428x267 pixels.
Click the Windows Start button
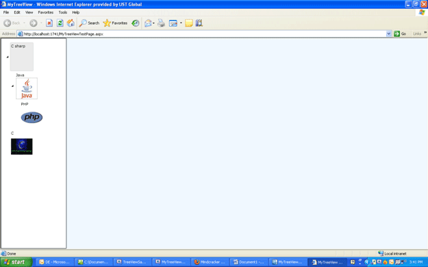click(16, 262)
